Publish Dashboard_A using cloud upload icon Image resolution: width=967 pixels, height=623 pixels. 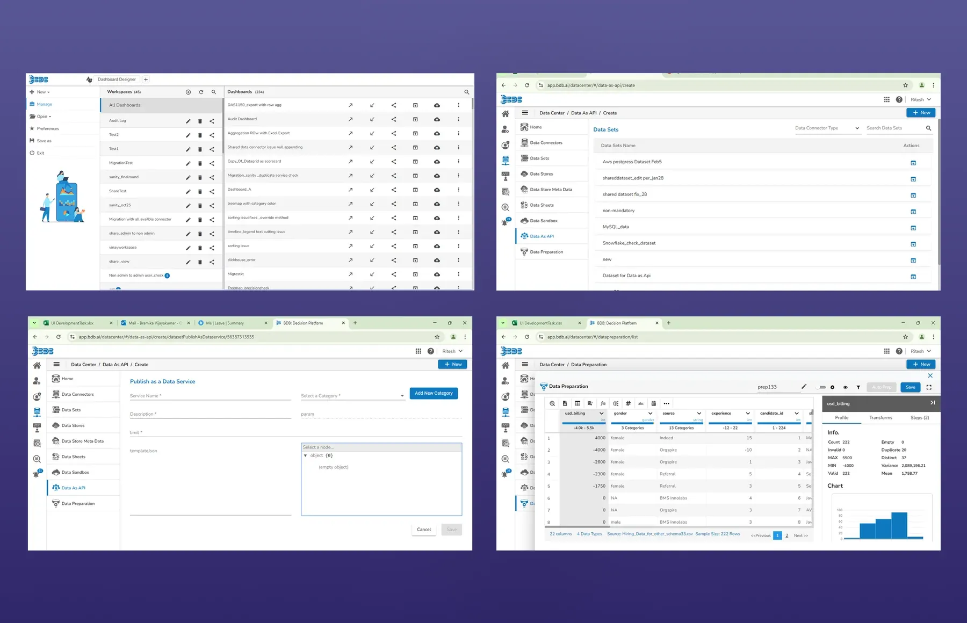coord(437,190)
